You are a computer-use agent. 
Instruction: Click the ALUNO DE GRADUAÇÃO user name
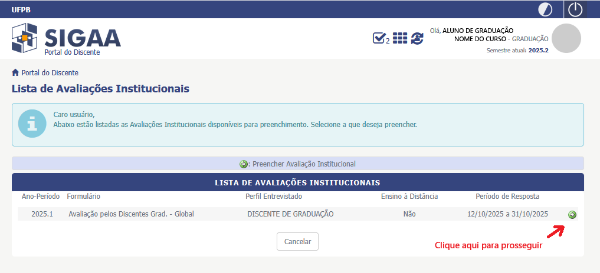tap(478, 31)
